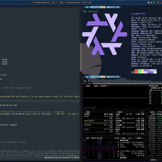Click the first white tray icon in top bar

(149, 2)
